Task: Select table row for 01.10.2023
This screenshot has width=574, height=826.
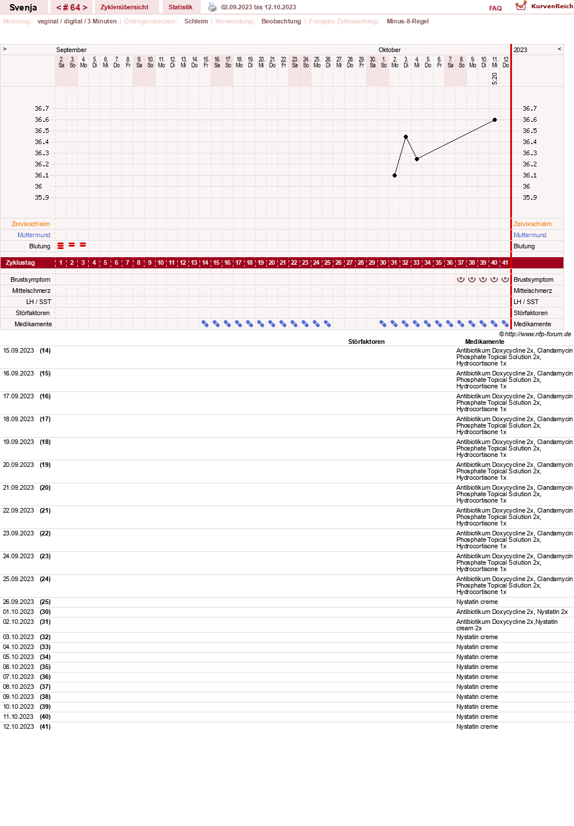Action: tap(287, 612)
